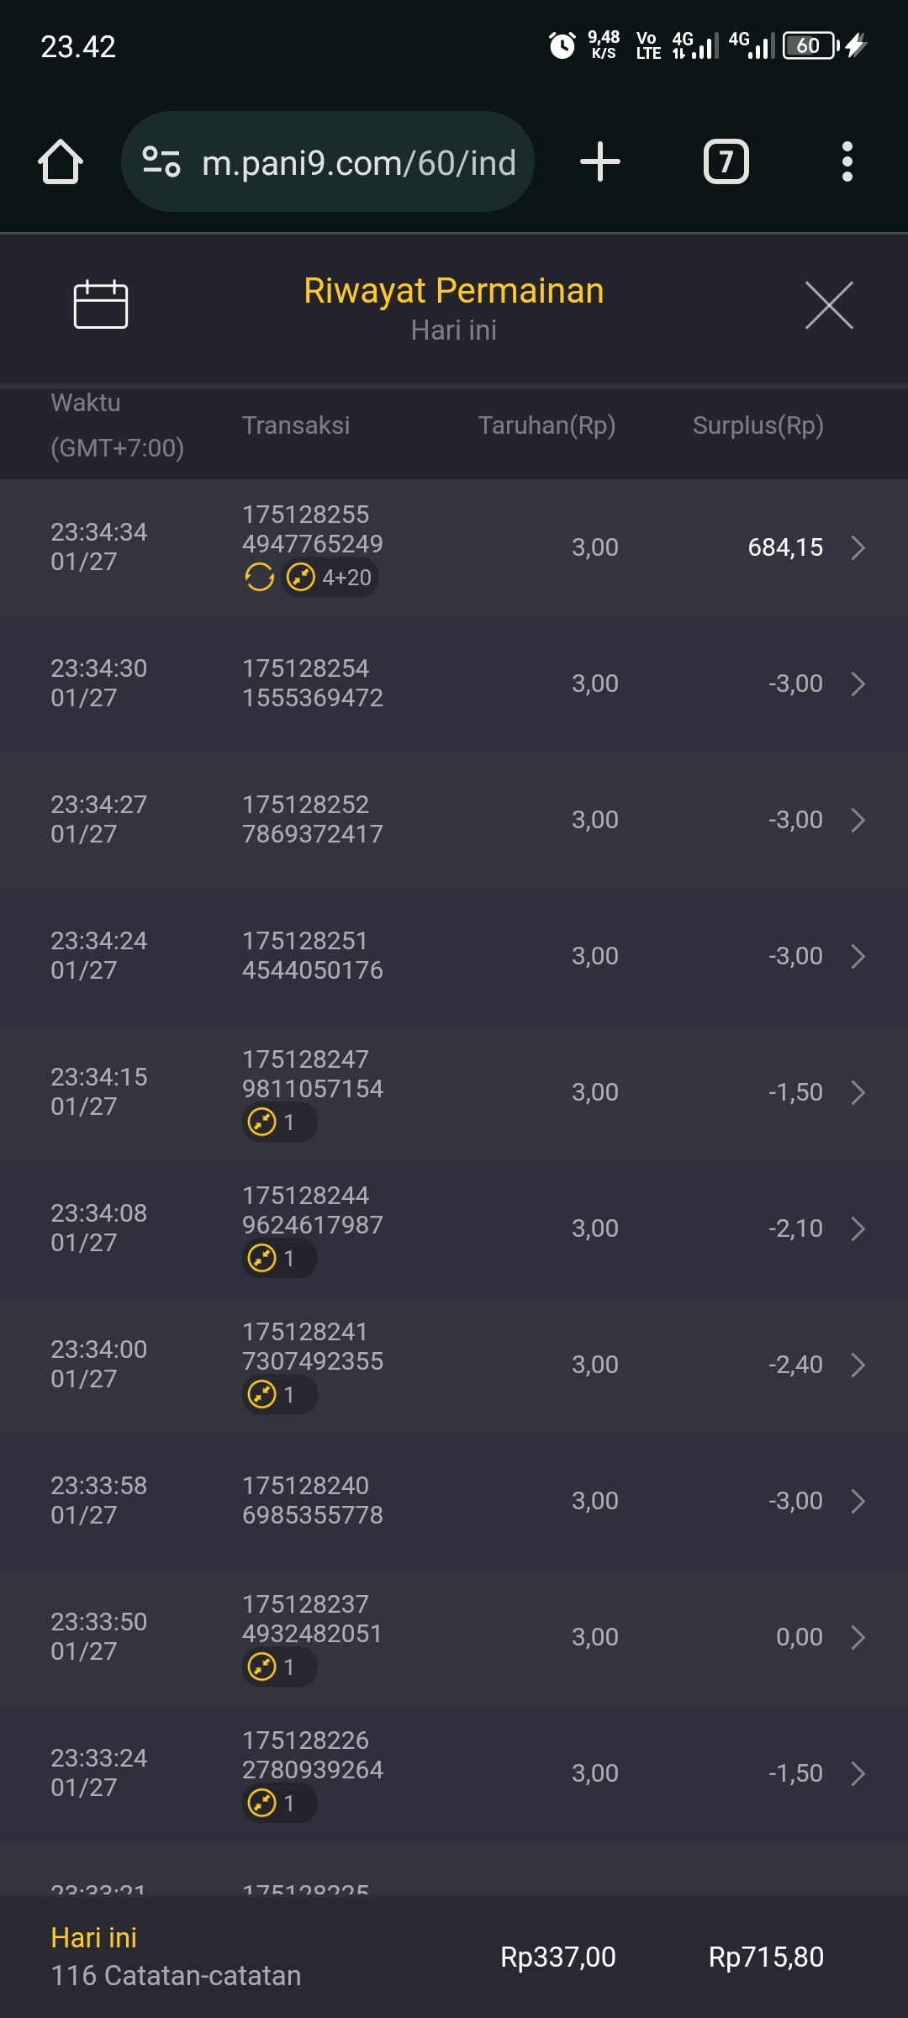The height and width of the screenshot is (2018, 908).
Task: Close the Riwayat Permainan panel
Action: pyautogui.click(x=829, y=305)
